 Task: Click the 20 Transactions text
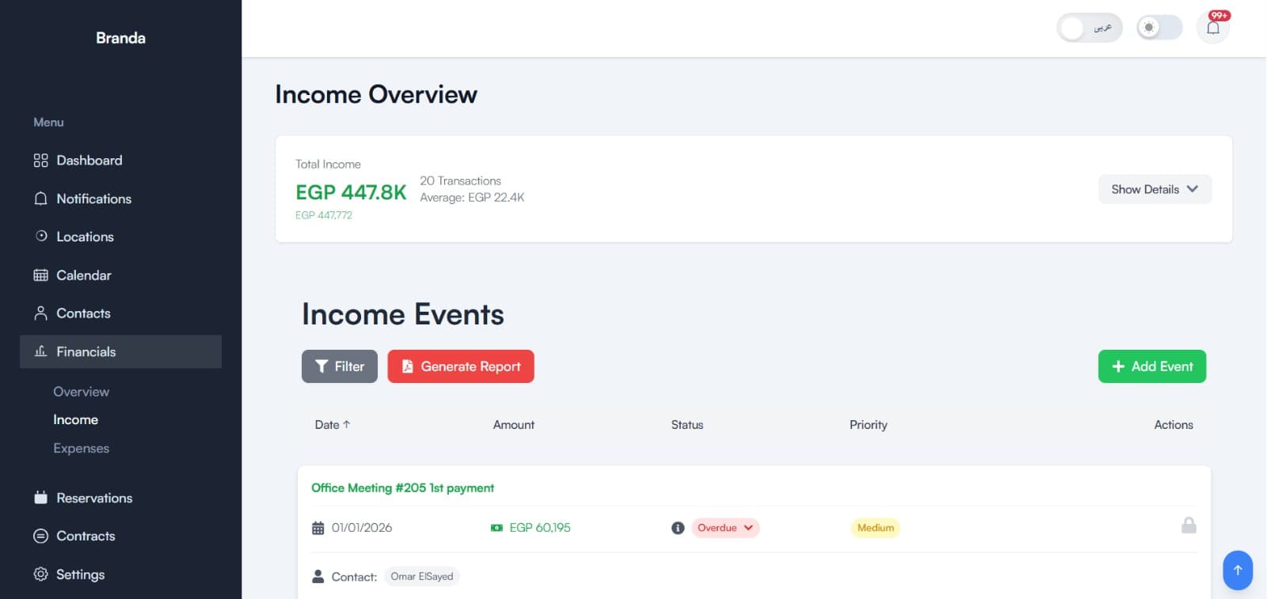point(460,181)
